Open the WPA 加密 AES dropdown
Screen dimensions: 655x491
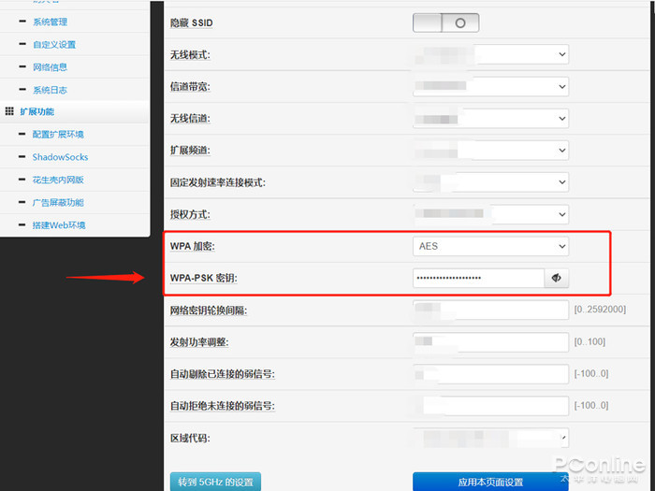click(x=490, y=246)
